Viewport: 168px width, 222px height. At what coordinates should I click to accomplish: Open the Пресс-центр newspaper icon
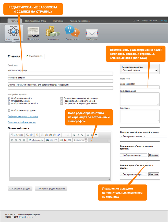point(33,32)
